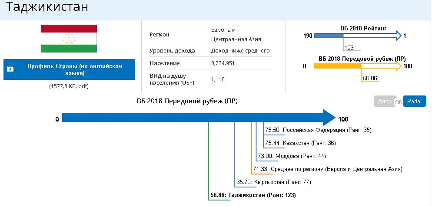
Task: Click the download icon on country profile button
Action: 11,69
